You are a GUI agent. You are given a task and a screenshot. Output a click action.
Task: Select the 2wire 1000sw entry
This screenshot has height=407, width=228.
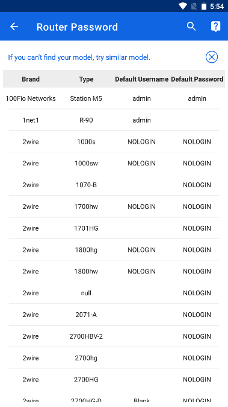[x=114, y=163]
